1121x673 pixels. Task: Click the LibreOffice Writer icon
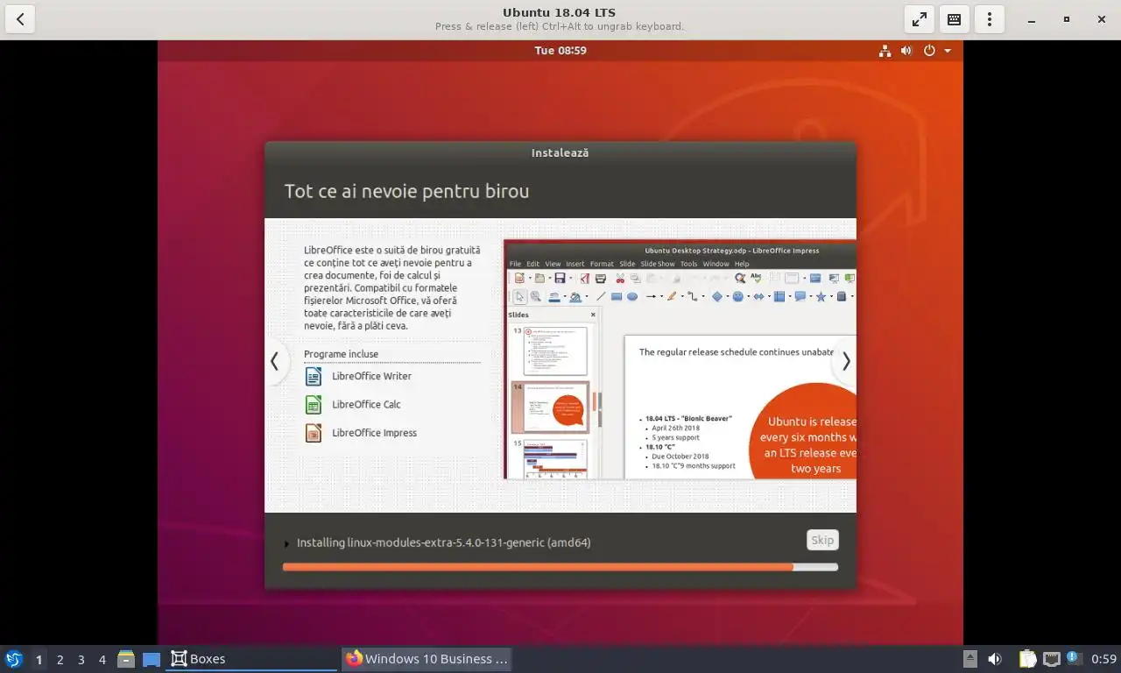[x=314, y=377]
